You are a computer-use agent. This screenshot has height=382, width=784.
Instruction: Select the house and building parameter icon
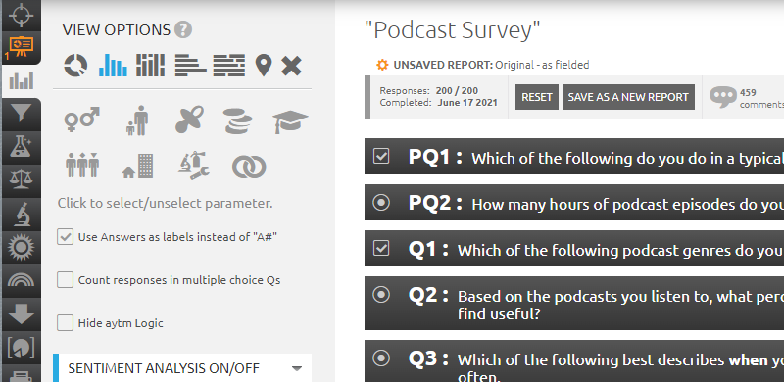pos(138,166)
